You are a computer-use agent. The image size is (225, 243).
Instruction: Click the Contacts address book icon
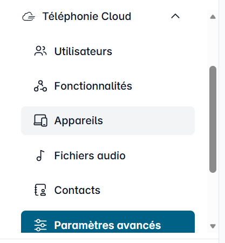[40, 190]
